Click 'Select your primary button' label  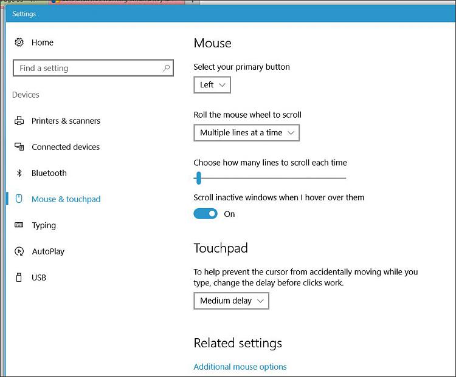click(241, 67)
